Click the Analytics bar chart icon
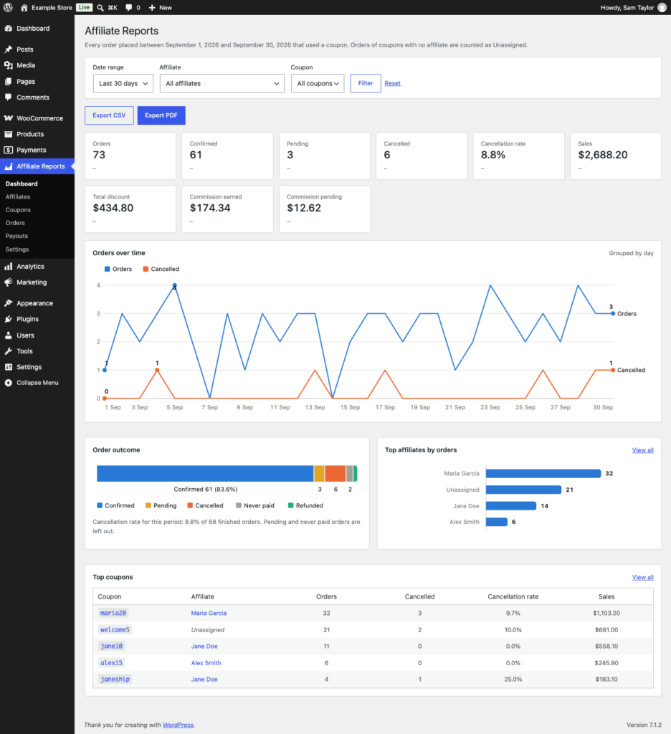The height and width of the screenshot is (734, 671). (x=9, y=267)
